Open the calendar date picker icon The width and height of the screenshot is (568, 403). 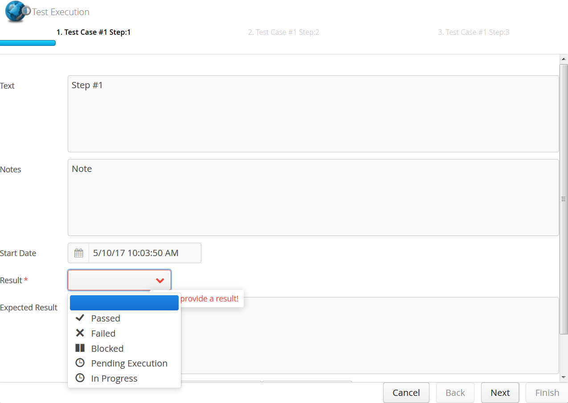[78, 252]
